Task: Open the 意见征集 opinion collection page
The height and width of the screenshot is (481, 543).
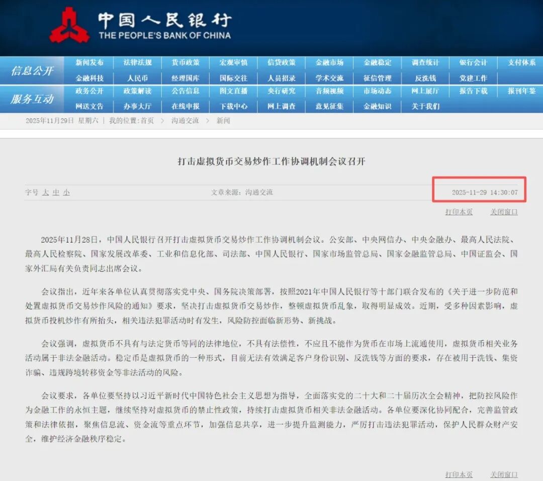Action: (329, 106)
